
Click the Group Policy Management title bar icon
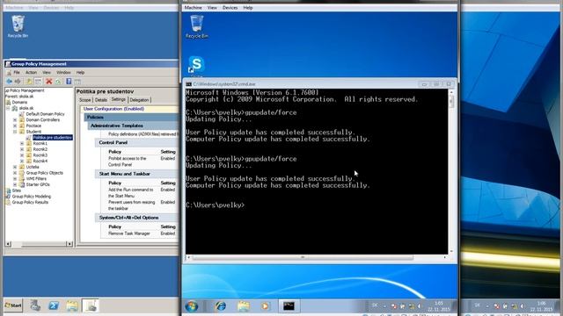[x=8, y=64]
